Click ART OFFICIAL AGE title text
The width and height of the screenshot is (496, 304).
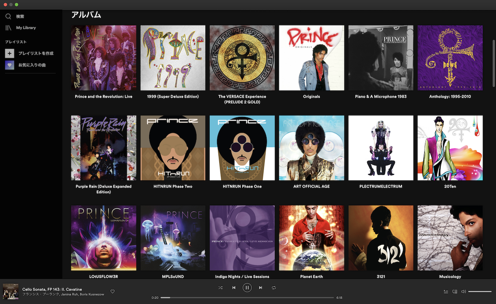click(x=312, y=187)
